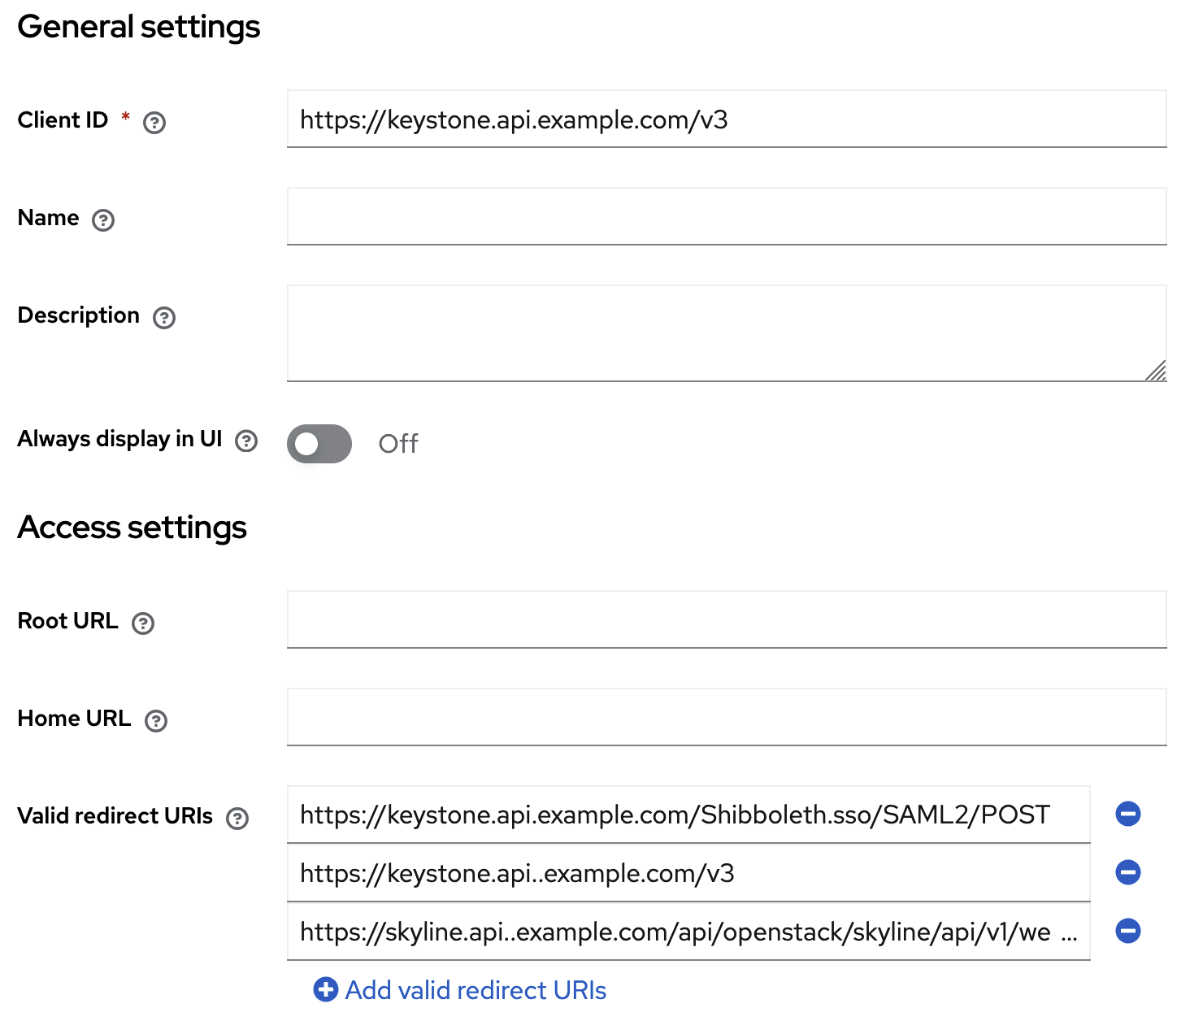This screenshot has height=1021, width=1203.
Task: Click into the Name text field
Action: pyautogui.click(x=726, y=216)
